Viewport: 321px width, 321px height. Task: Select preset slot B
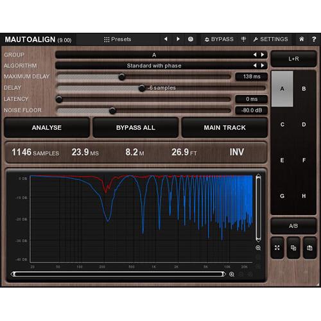click(x=304, y=89)
